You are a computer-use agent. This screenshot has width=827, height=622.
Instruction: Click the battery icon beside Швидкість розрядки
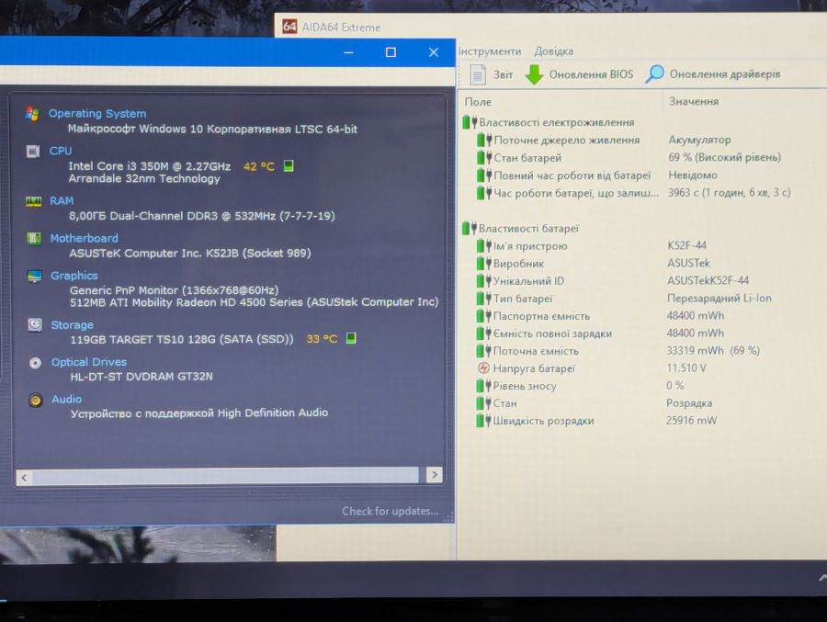[483, 421]
